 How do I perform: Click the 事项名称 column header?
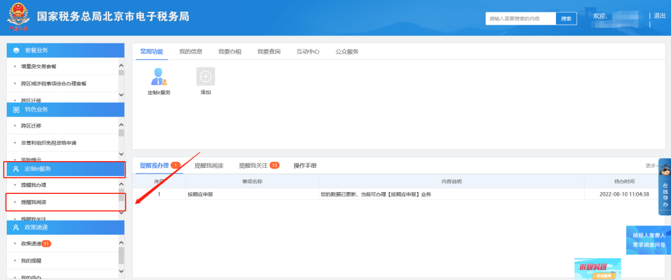(252, 182)
